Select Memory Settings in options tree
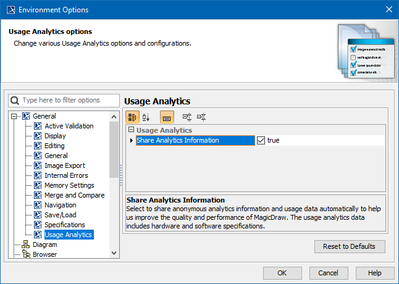Viewport: 399px width, 284px height. tap(69, 185)
